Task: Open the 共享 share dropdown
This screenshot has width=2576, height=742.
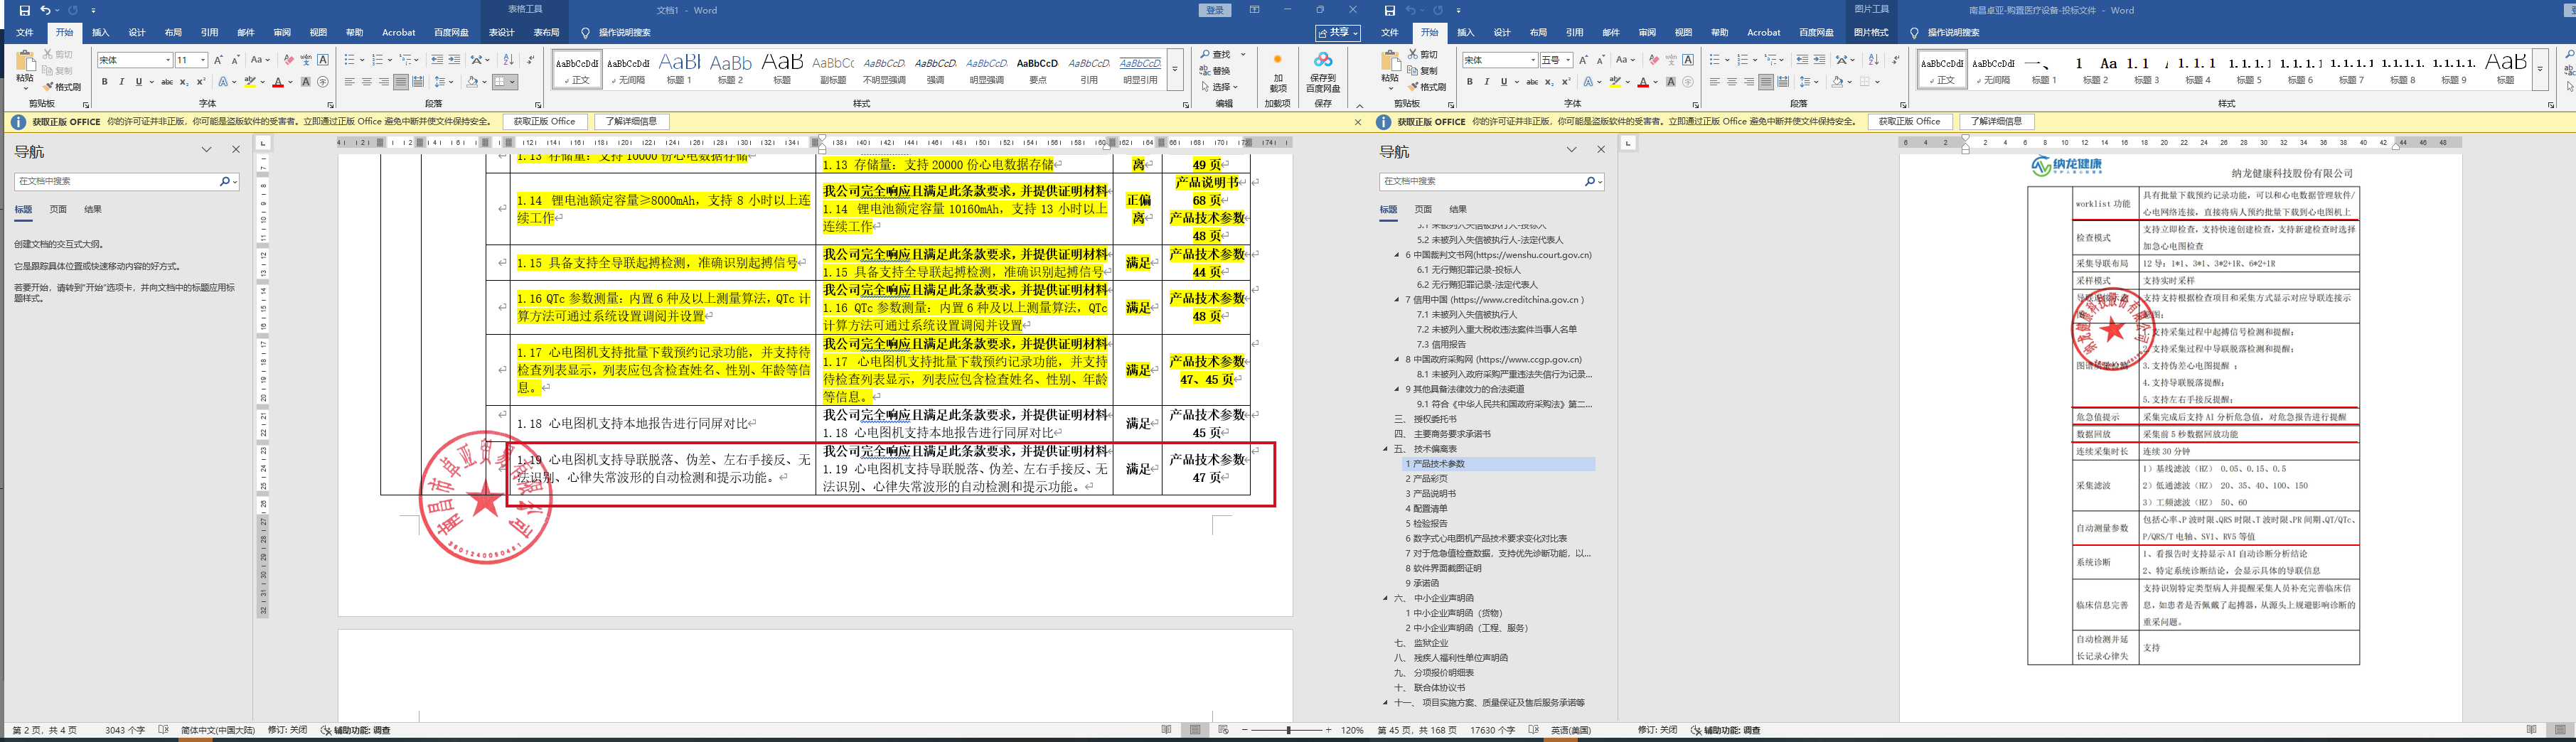Action: click(x=1337, y=33)
